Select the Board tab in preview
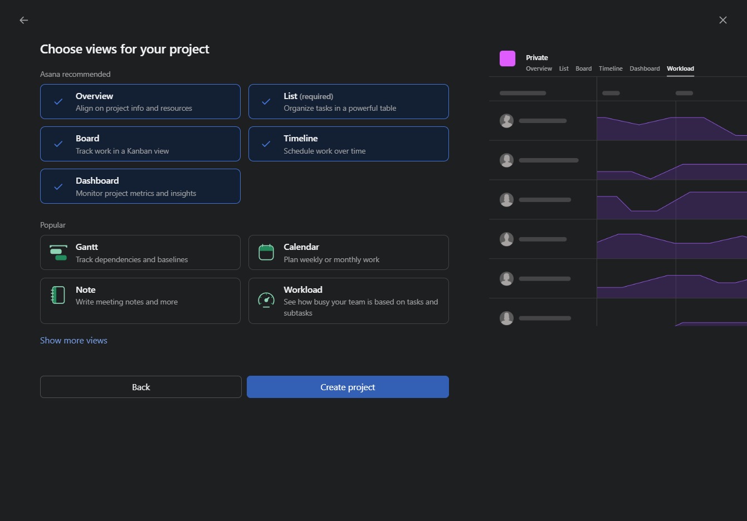The height and width of the screenshot is (521, 747). [584, 68]
